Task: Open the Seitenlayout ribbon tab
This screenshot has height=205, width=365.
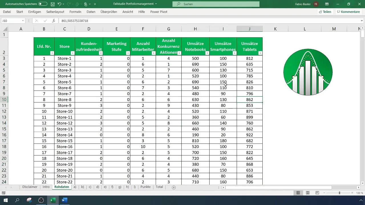Action: coord(55,12)
